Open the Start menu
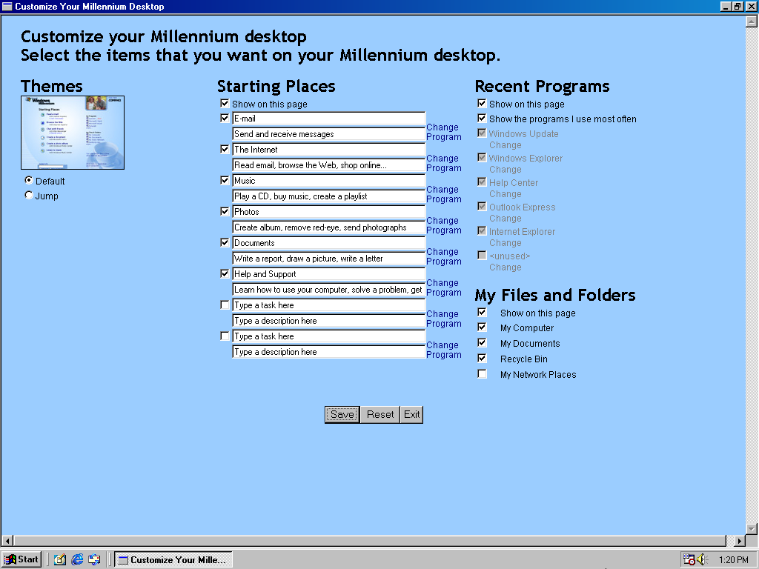This screenshot has width=759, height=569. (x=21, y=559)
